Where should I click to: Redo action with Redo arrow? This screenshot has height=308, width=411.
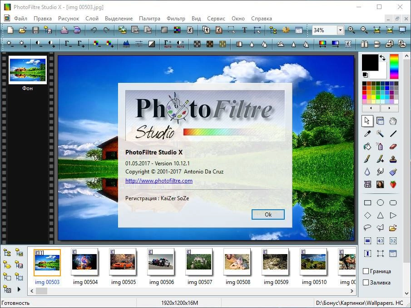pyautogui.click(x=106, y=30)
